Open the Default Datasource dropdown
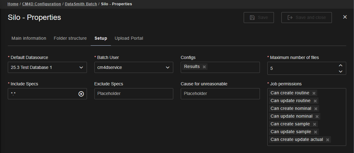 (x=47, y=67)
